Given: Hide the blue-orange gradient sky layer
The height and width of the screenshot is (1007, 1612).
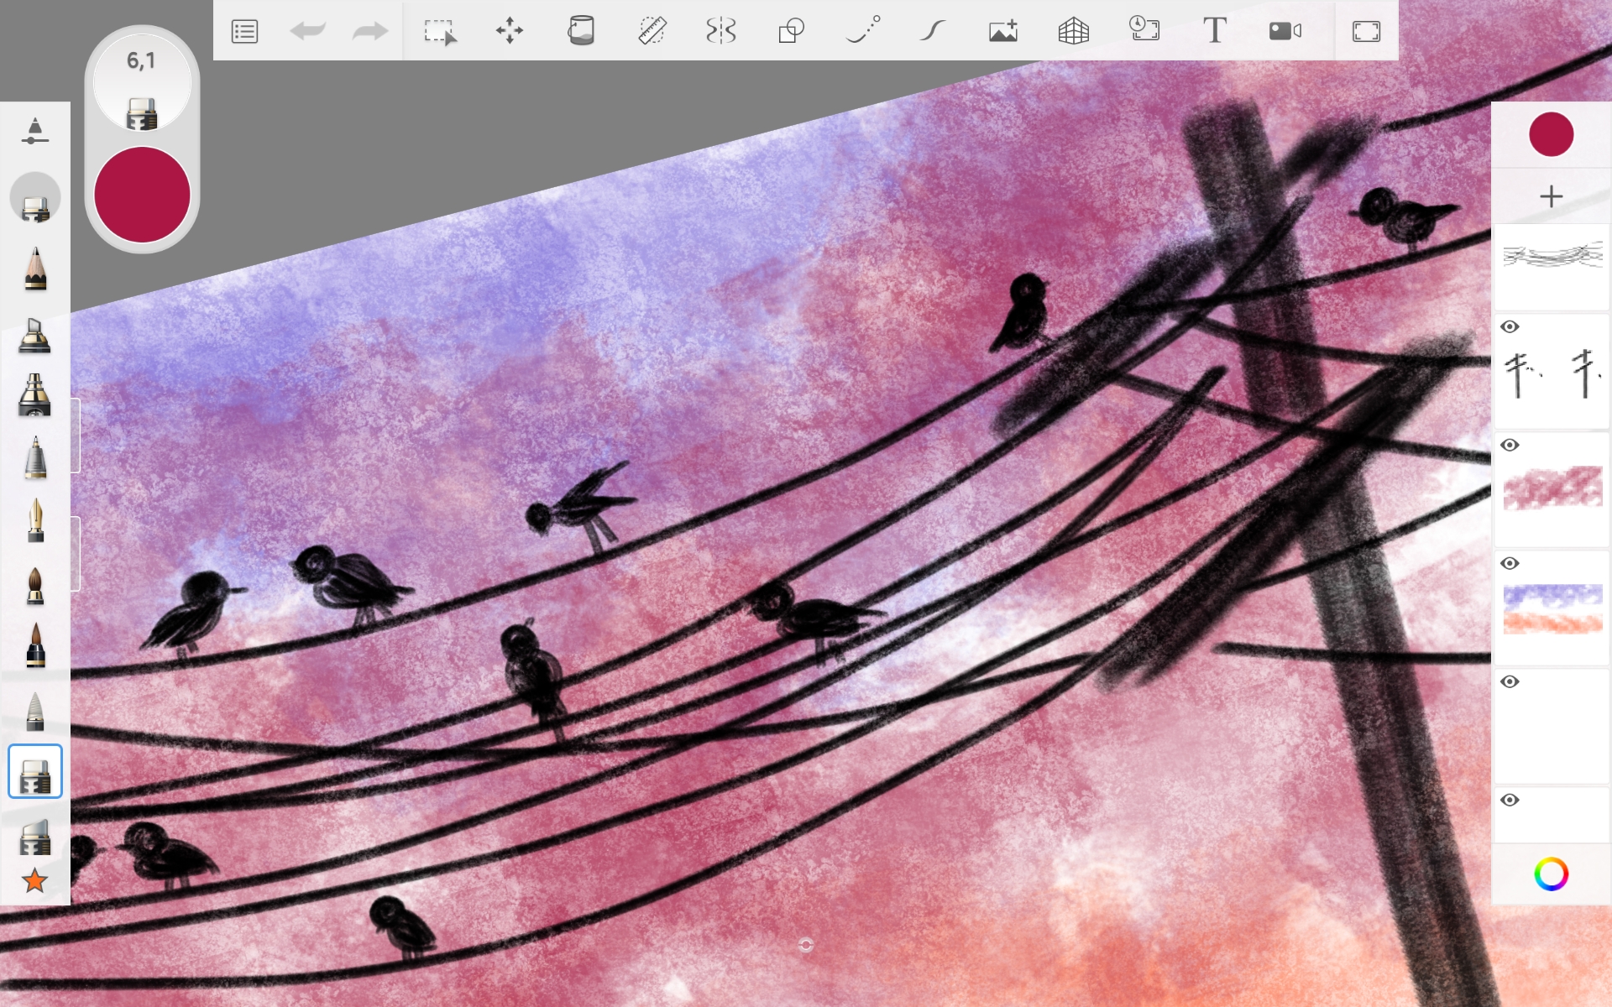Looking at the screenshot, I should (x=1510, y=564).
